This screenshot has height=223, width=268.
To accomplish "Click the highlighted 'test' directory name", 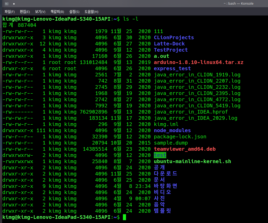I will [160, 155].
